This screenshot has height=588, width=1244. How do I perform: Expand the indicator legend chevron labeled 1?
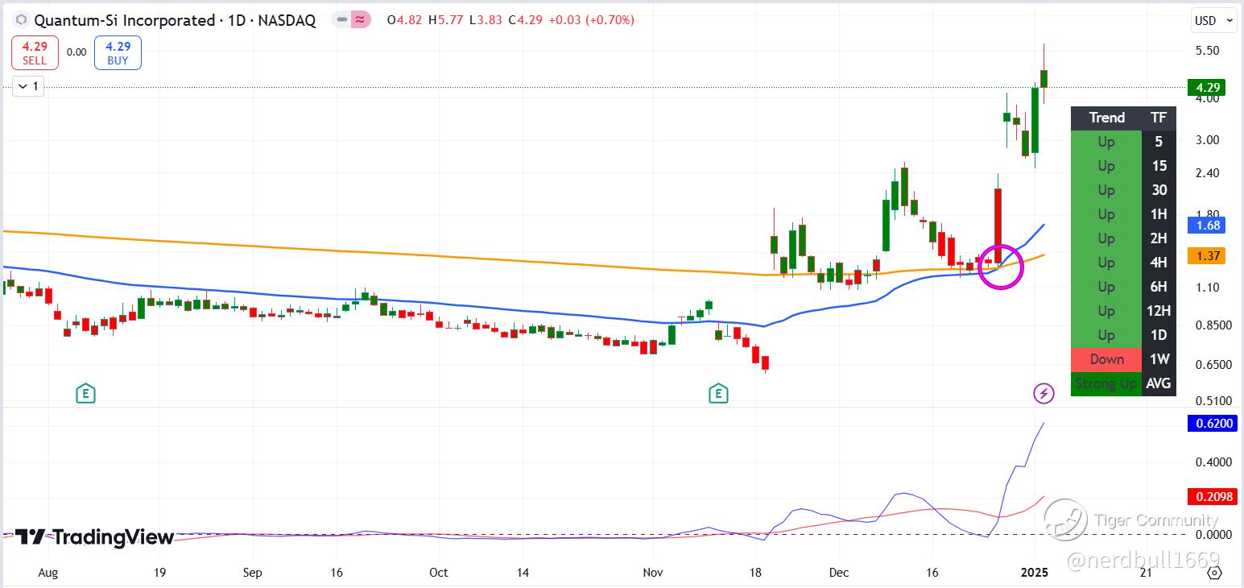[27, 86]
